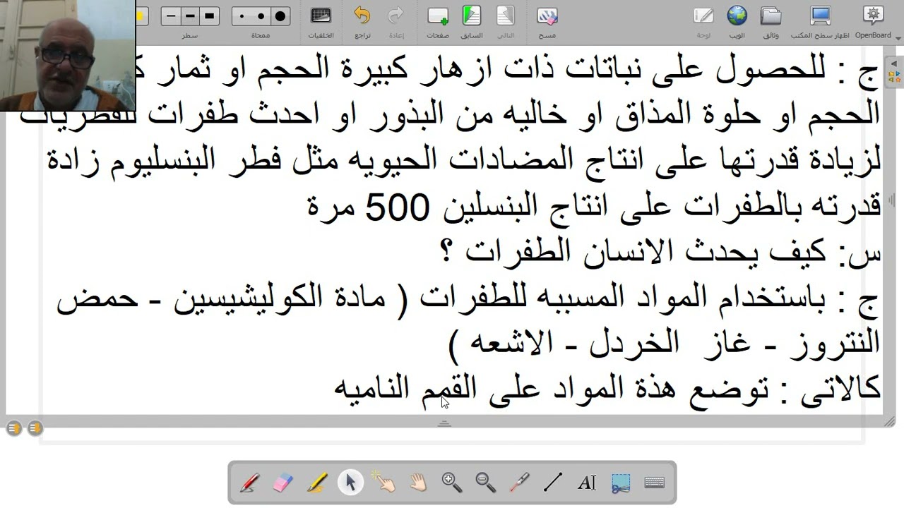The image size is (904, 508).
Task: Click the text box bottom-right corner handle
Action: click(x=889, y=422)
